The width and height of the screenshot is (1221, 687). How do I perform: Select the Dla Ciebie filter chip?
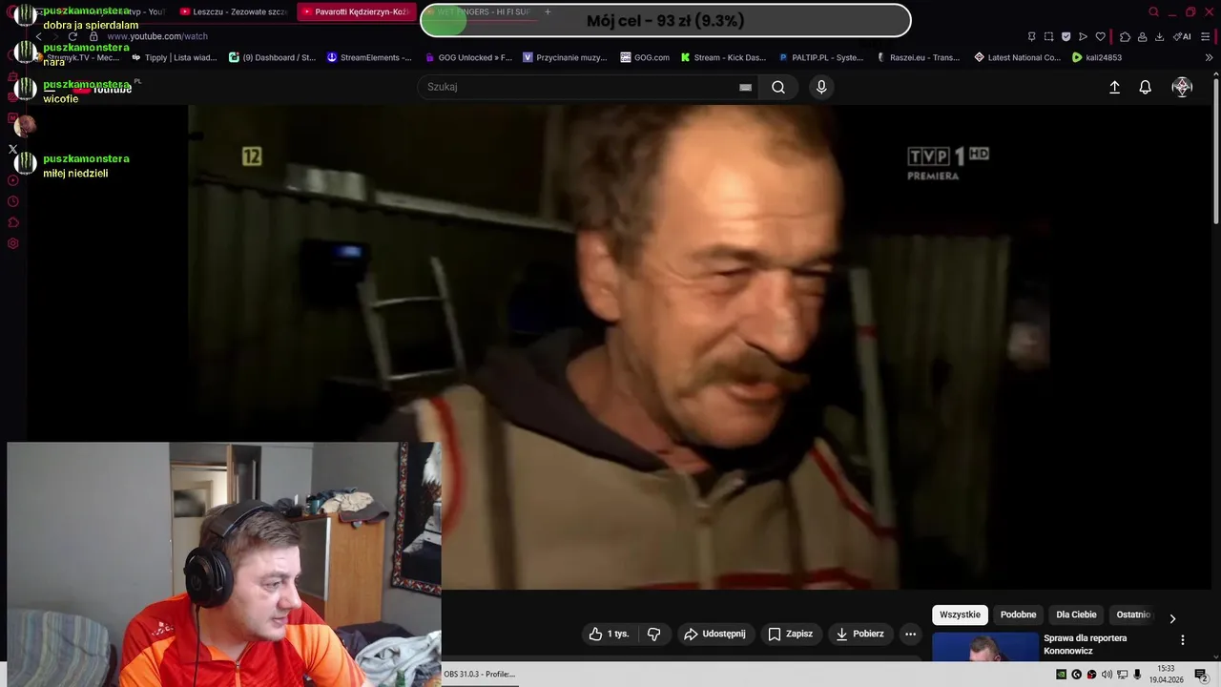tap(1076, 614)
